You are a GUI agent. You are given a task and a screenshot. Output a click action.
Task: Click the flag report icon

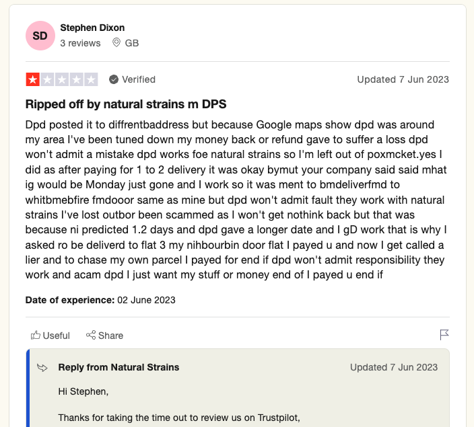[x=444, y=334]
